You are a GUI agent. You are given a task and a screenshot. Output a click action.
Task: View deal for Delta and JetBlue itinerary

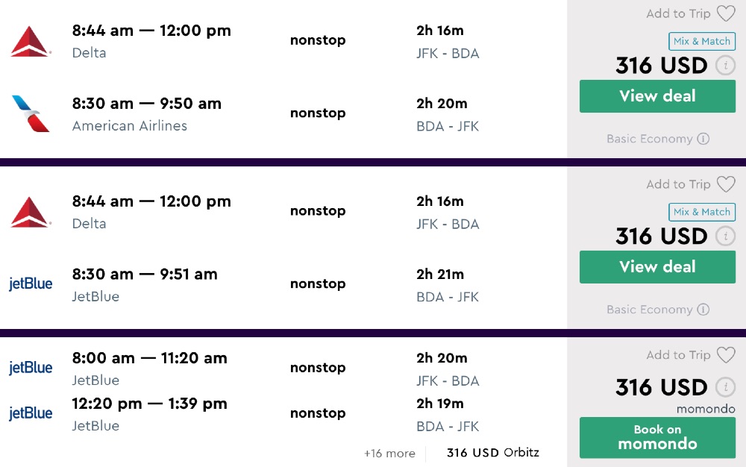tap(657, 267)
